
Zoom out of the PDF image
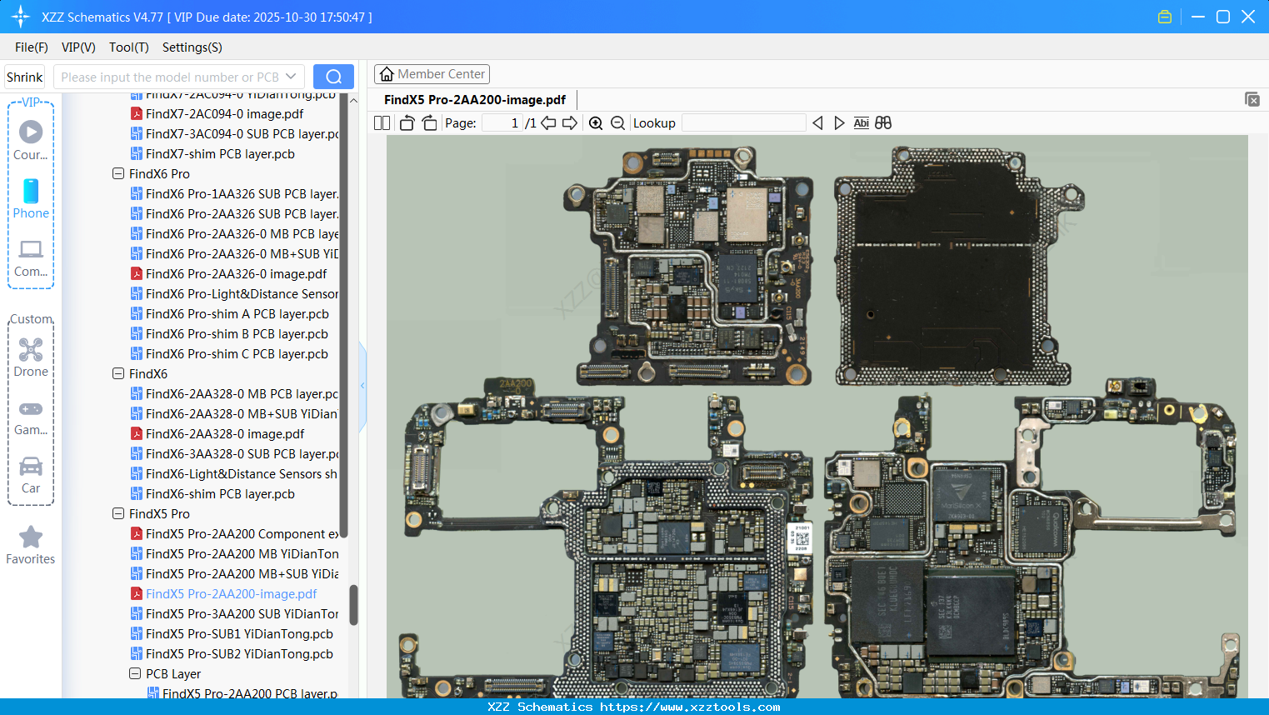coord(617,123)
